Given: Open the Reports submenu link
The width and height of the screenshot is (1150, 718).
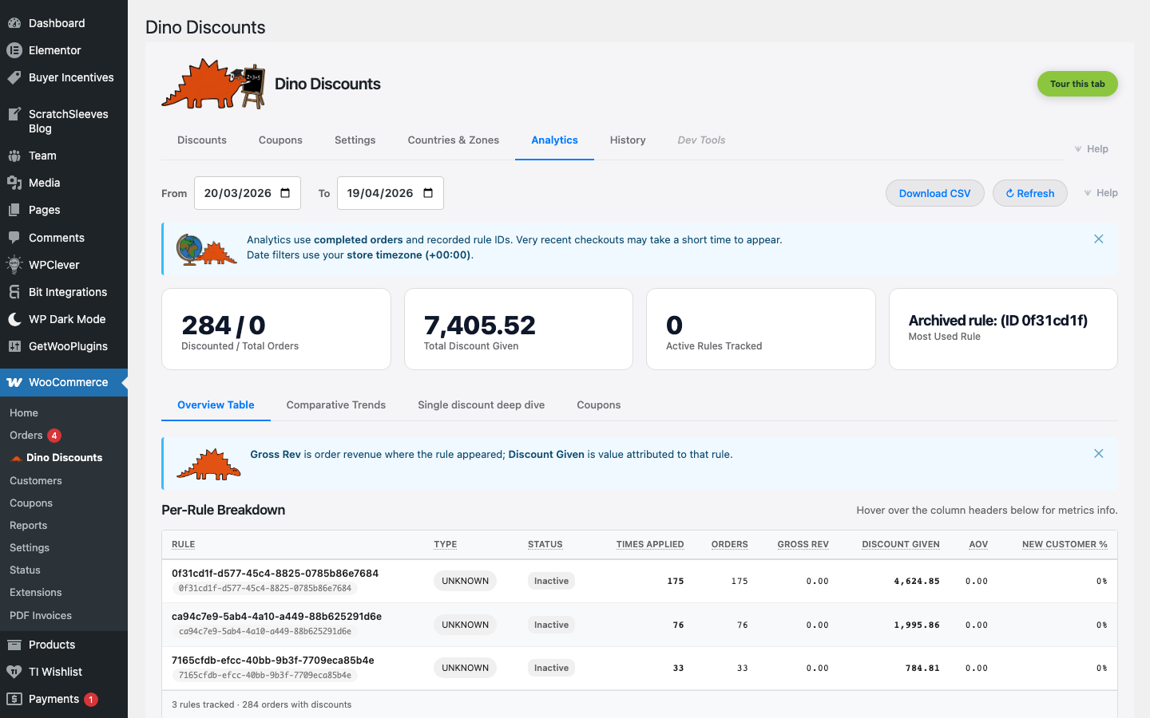Looking at the screenshot, I should [x=29, y=525].
